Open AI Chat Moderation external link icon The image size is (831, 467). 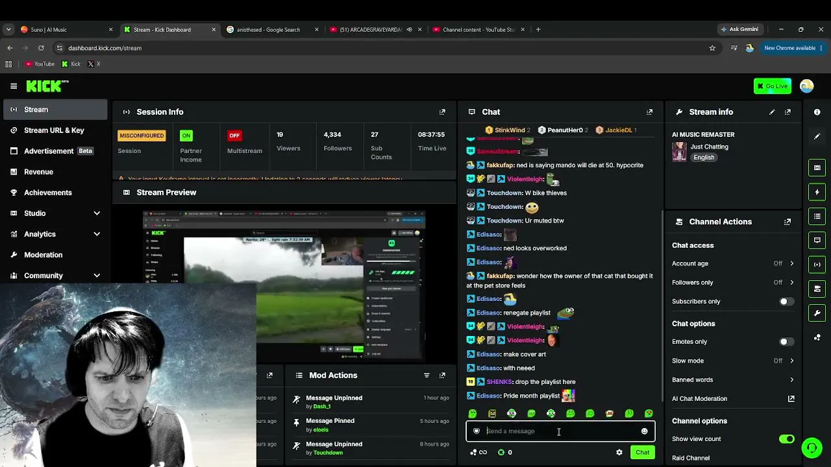point(791,398)
